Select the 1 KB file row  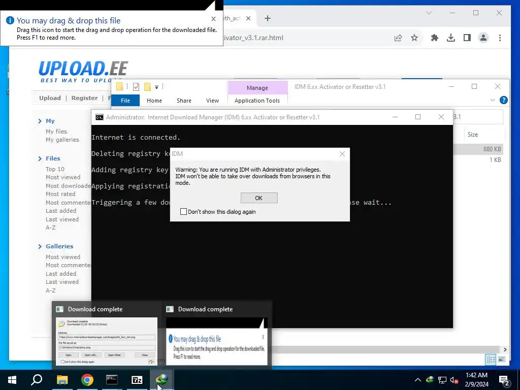pyautogui.click(x=477, y=160)
